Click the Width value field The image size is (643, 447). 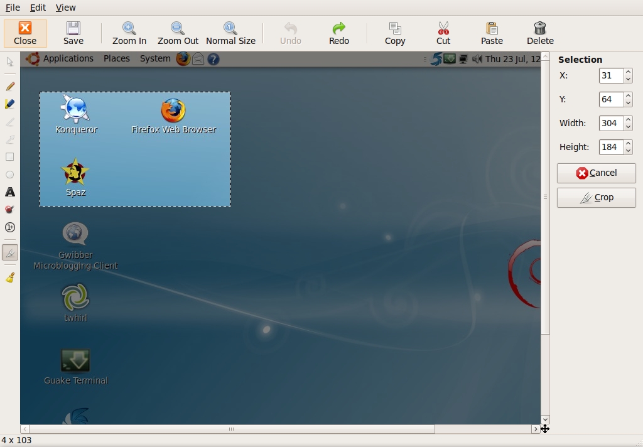coord(611,123)
